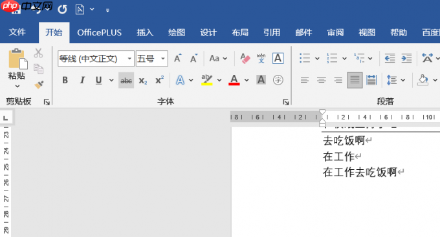Toggle character shading gray A
440x237 pixels.
point(261,80)
